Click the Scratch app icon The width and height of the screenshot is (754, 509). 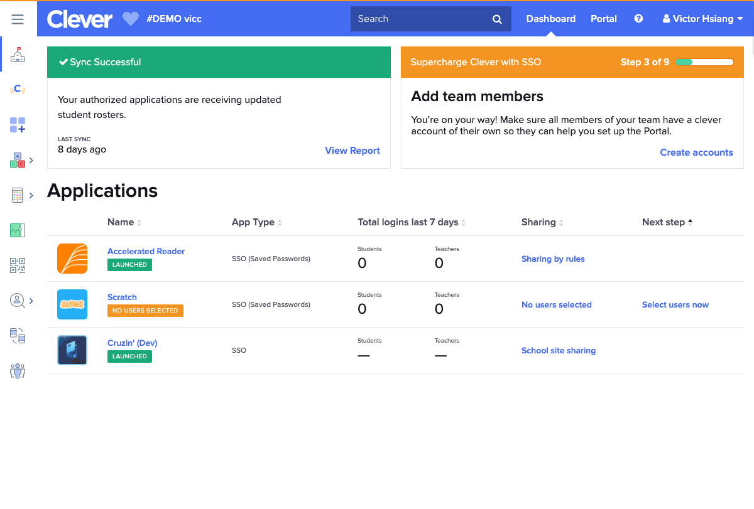72,304
